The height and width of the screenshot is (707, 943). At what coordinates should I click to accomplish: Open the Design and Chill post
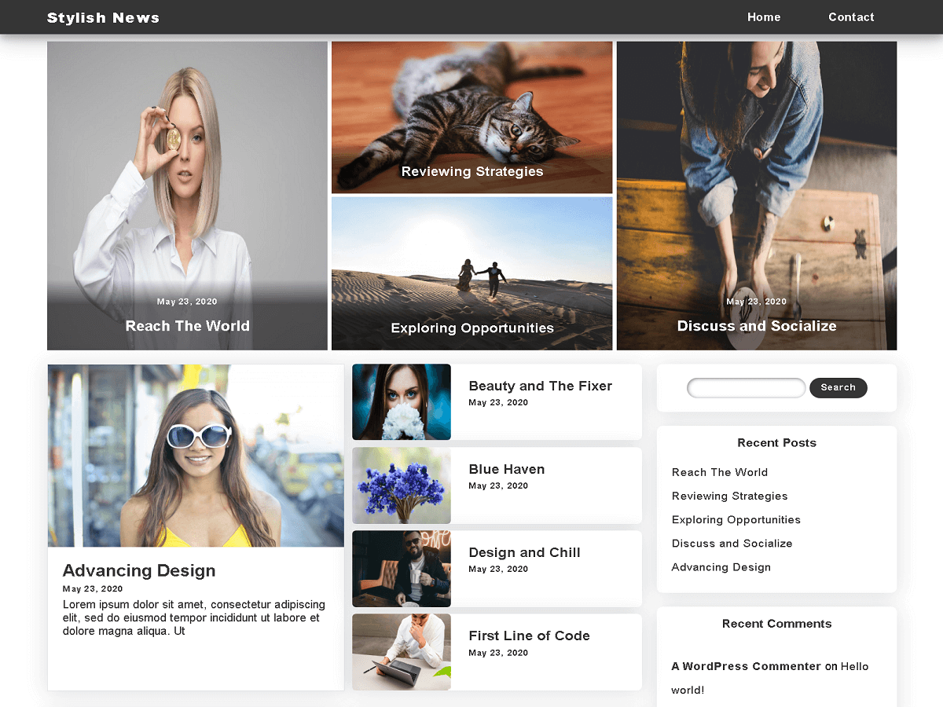pyautogui.click(x=524, y=552)
